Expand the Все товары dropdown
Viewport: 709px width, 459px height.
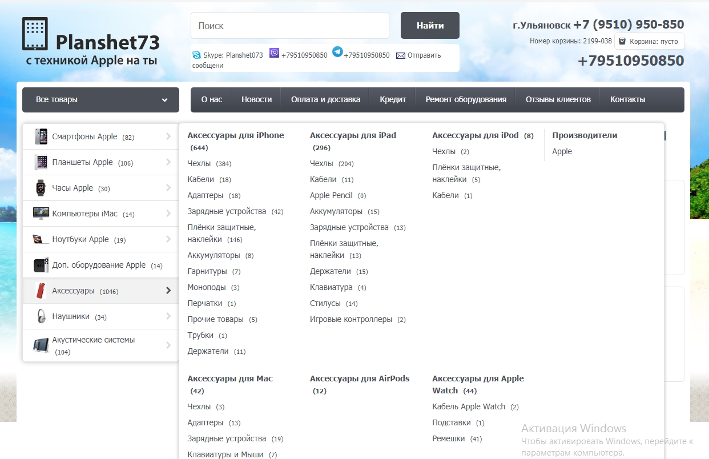(x=100, y=100)
